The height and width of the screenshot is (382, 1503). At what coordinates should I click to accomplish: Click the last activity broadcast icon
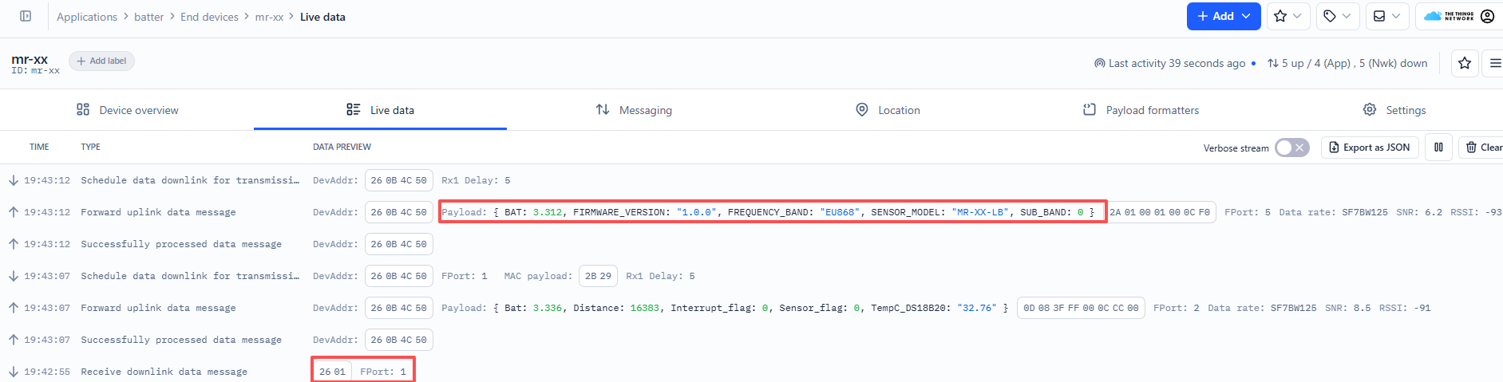[x=1099, y=63]
